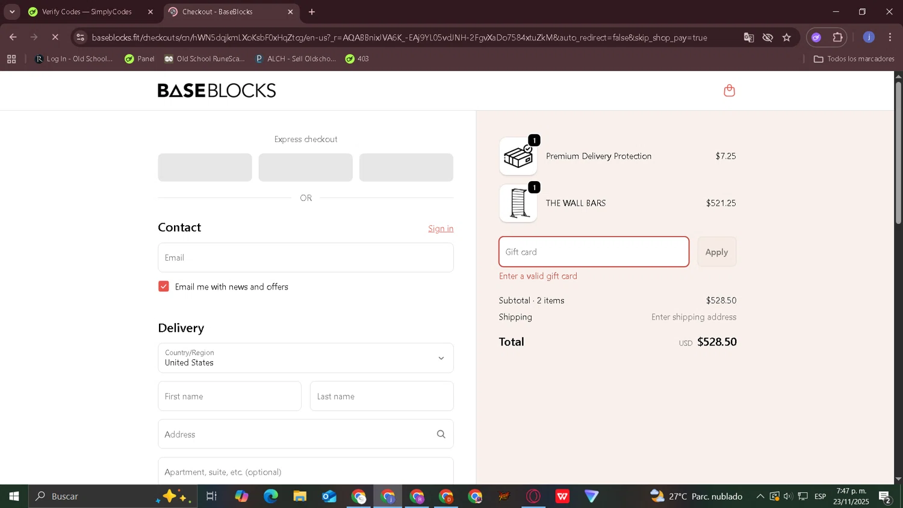Image resolution: width=903 pixels, height=508 pixels.
Task: Click the Apply gift card button
Action: [716, 252]
